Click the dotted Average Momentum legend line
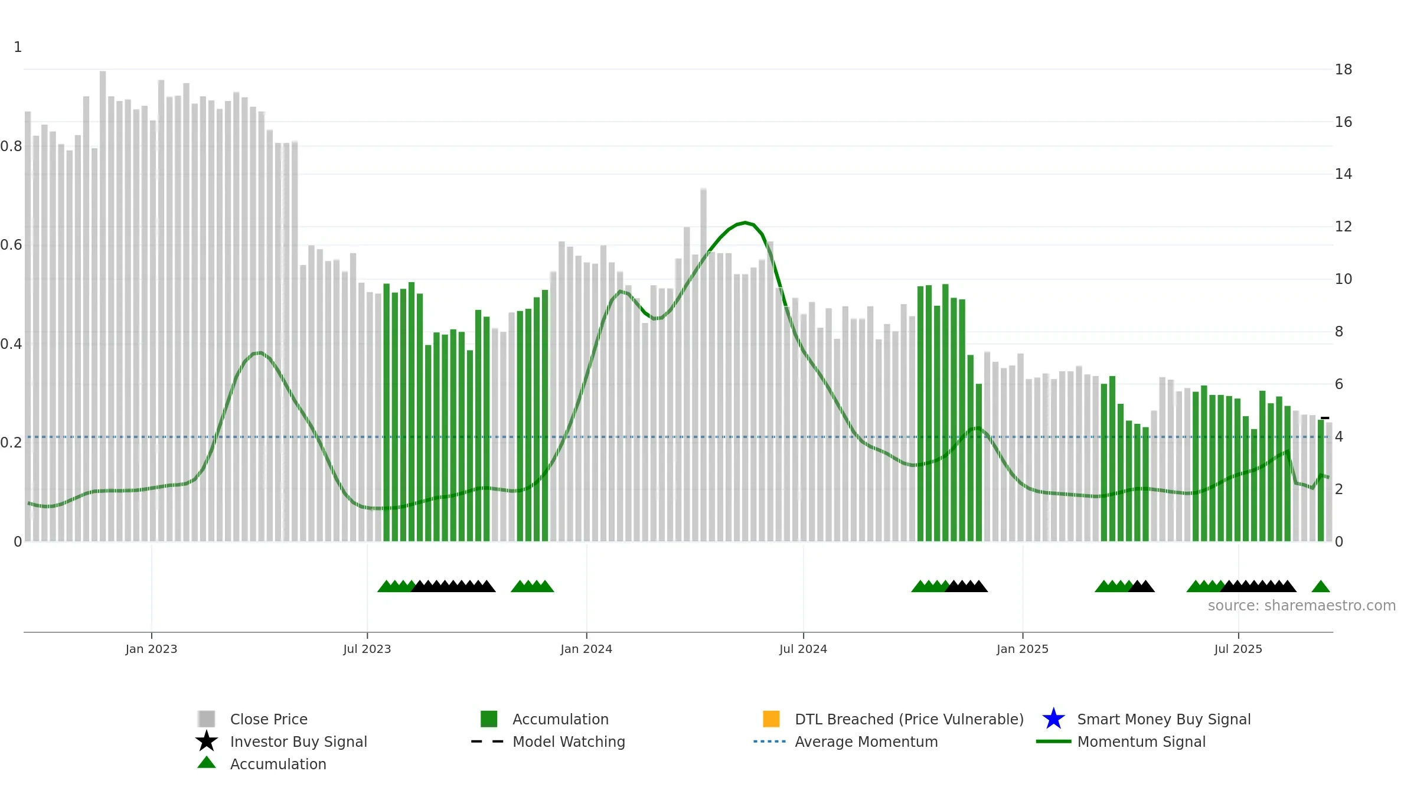1417x797 pixels. click(770, 742)
